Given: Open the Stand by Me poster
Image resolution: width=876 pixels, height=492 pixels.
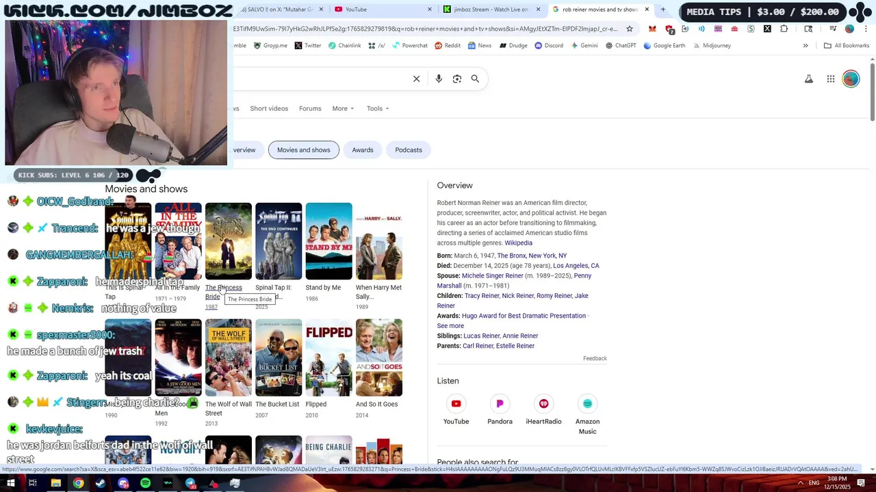Looking at the screenshot, I should 329,241.
